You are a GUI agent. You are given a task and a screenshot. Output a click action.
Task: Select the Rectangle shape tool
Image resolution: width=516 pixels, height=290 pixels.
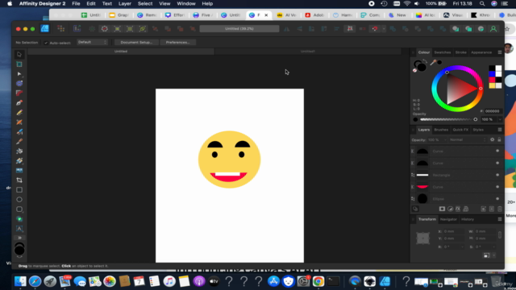tap(19, 190)
